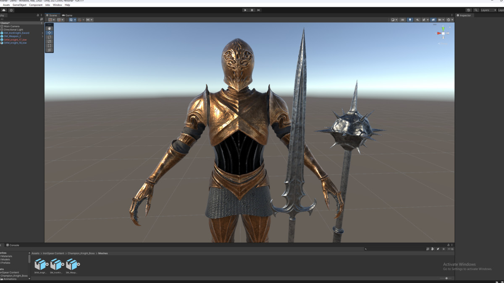Switch scene view to 2D mode
The height and width of the screenshot is (283, 504).
click(x=403, y=19)
